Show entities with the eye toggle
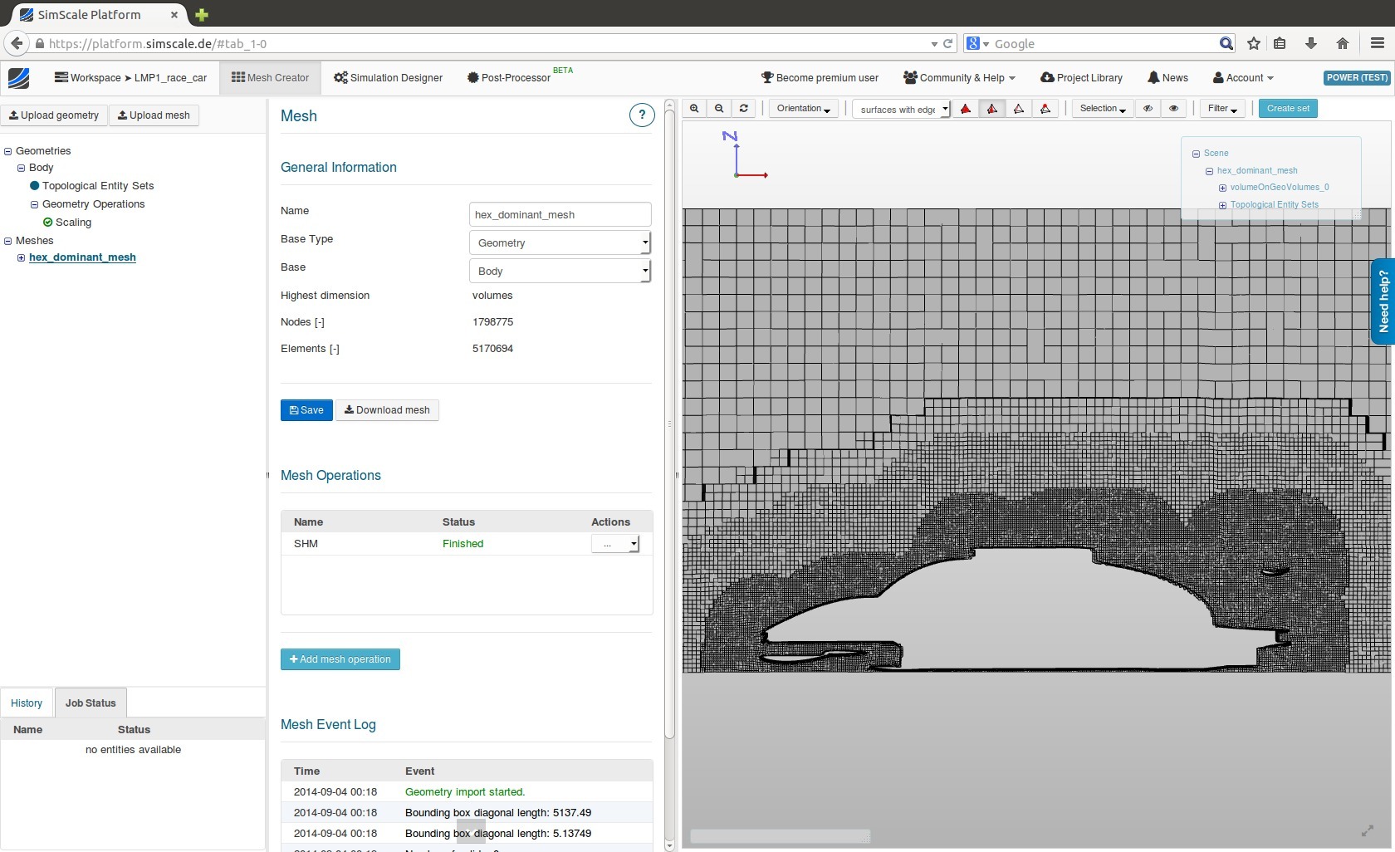Image resolution: width=1395 pixels, height=852 pixels. click(1173, 108)
